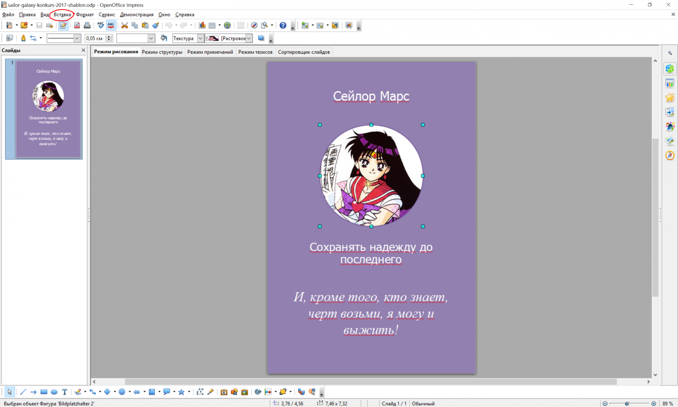The height and width of the screenshot is (407, 678).
Task: Open the Gallery icon in sidebar
Action: [x=670, y=141]
